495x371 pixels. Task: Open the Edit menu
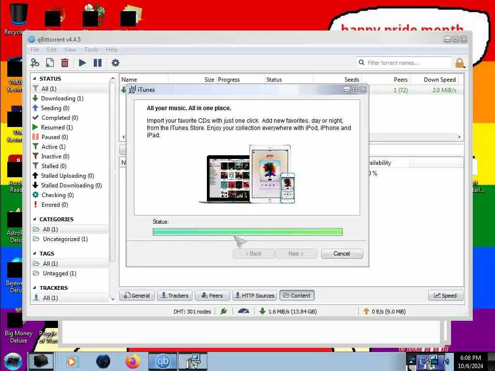[x=51, y=50]
